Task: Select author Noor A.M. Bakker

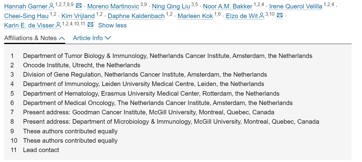Action: [x=227, y=6]
